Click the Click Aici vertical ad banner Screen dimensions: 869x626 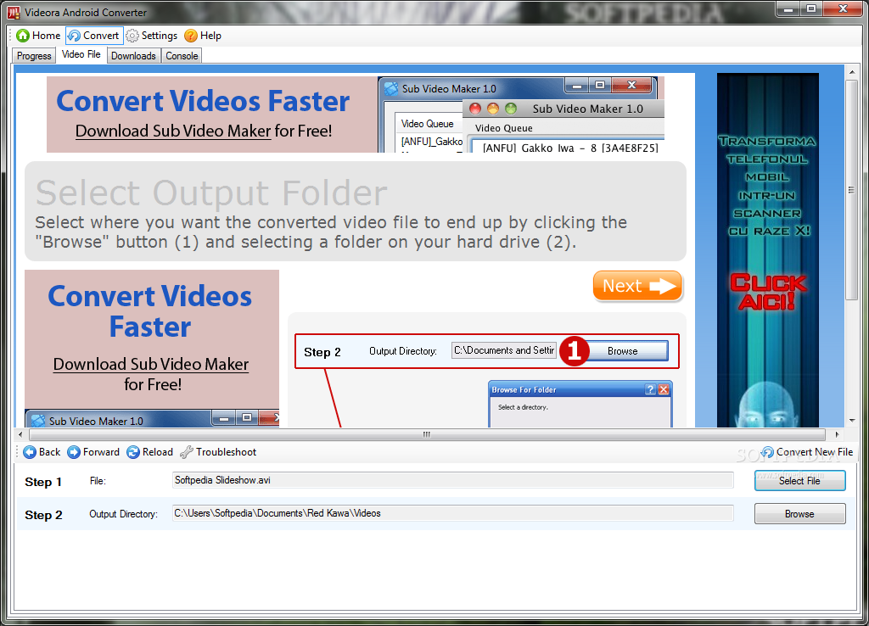tap(767, 250)
